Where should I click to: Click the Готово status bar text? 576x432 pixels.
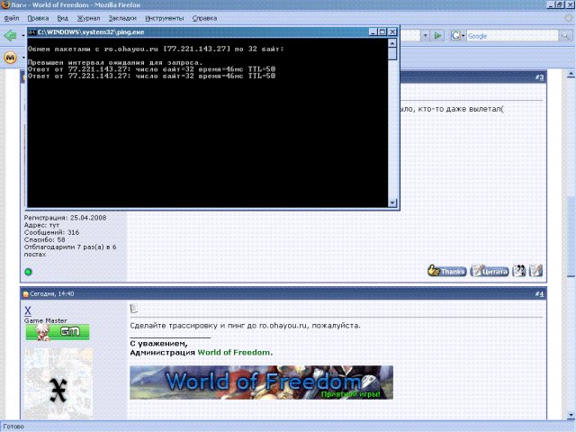[13, 427]
